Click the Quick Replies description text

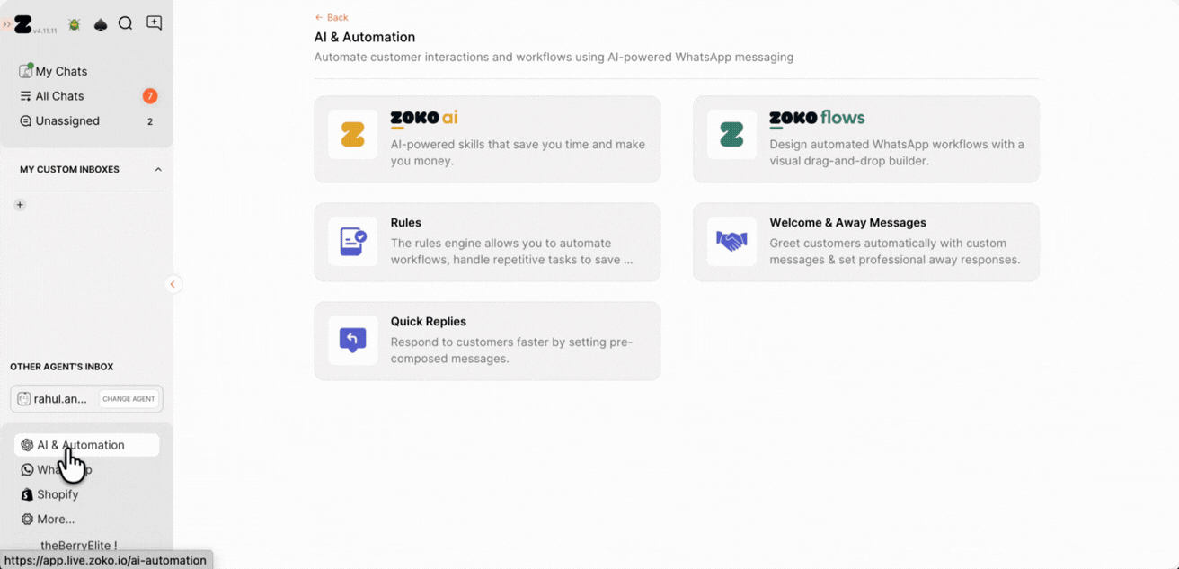[512, 351]
